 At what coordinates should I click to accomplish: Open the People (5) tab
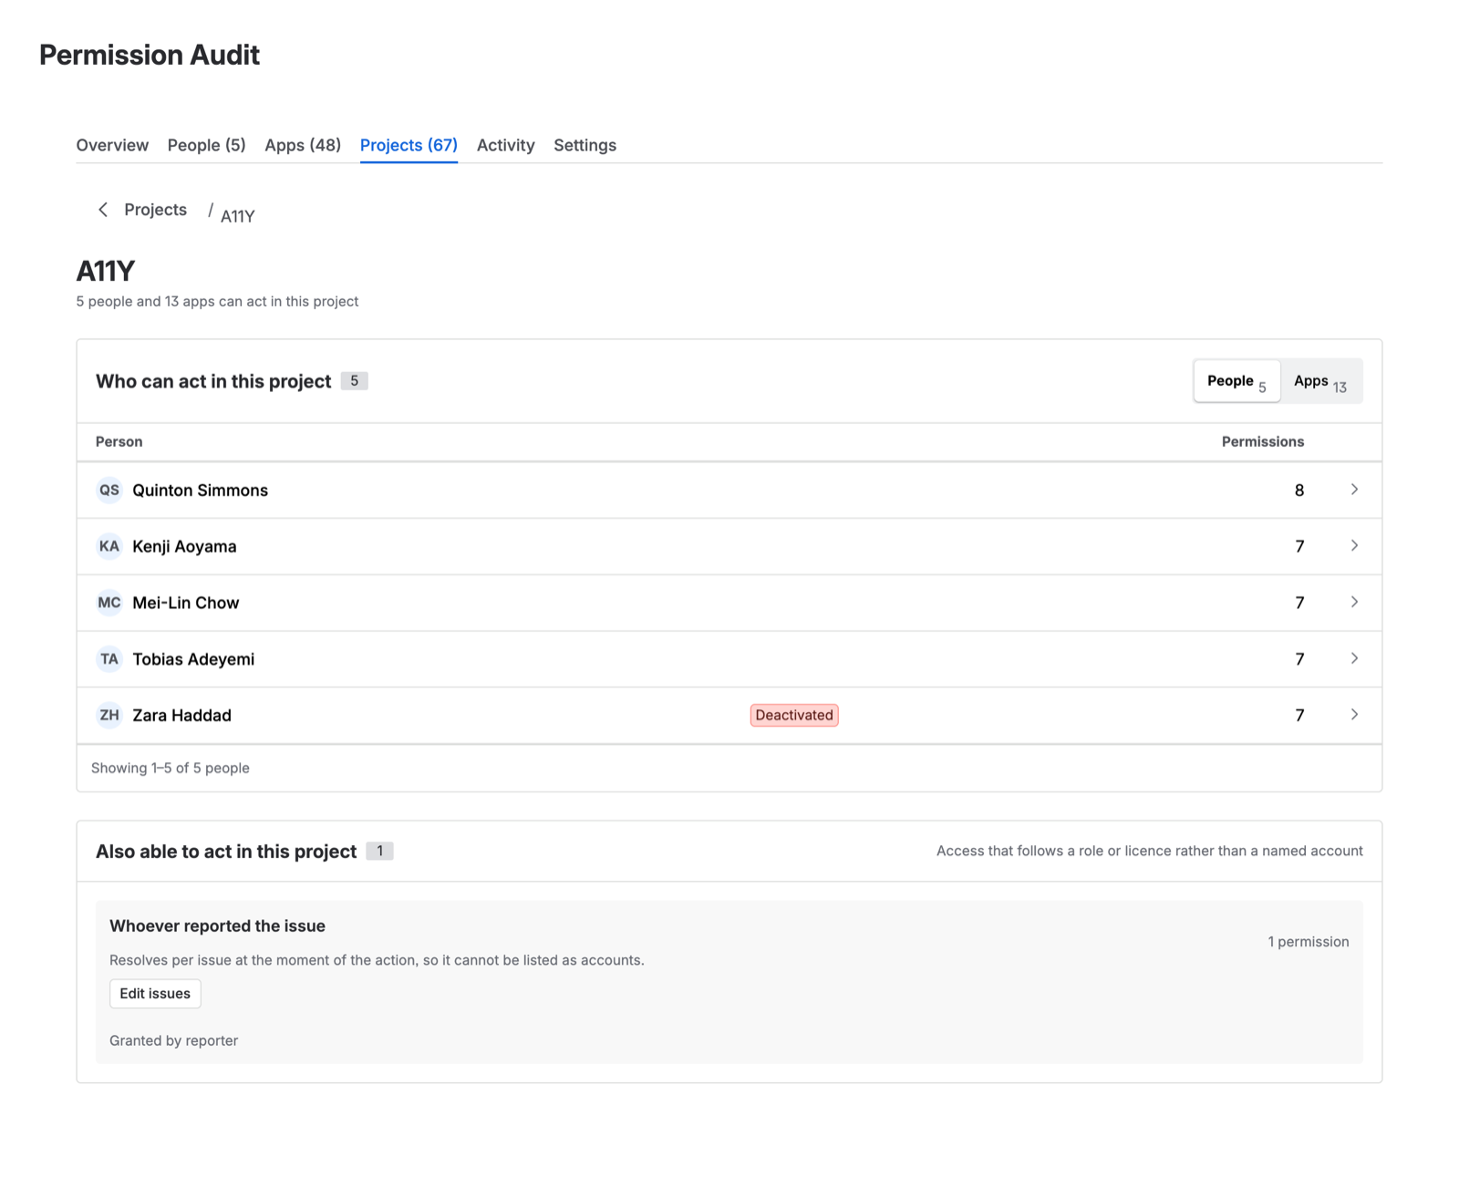tap(206, 145)
